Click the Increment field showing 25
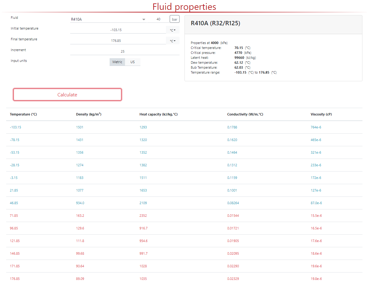Screen dimensions: 368x287 (123, 51)
